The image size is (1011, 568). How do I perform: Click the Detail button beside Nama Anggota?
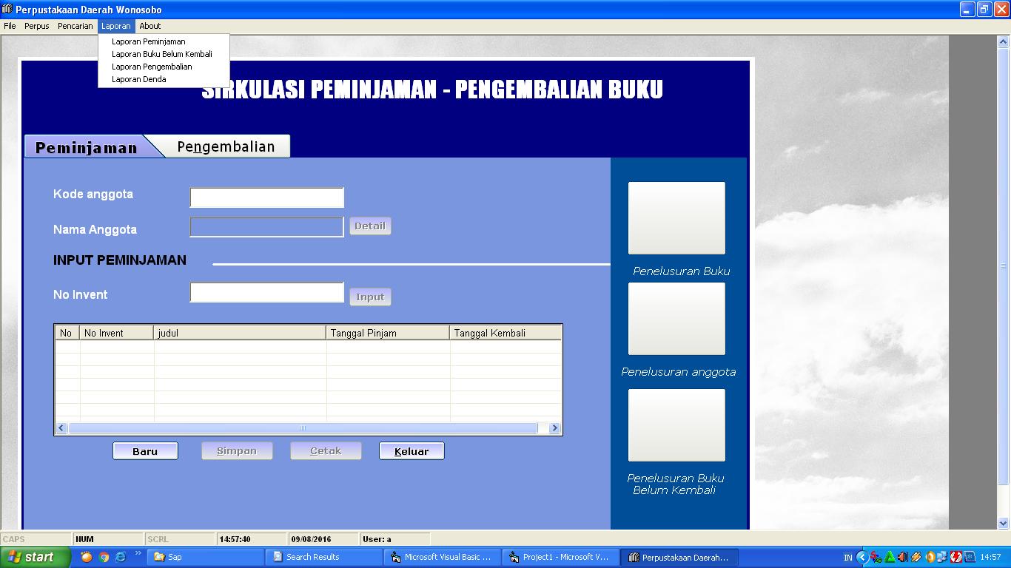[x=370, y=226]
